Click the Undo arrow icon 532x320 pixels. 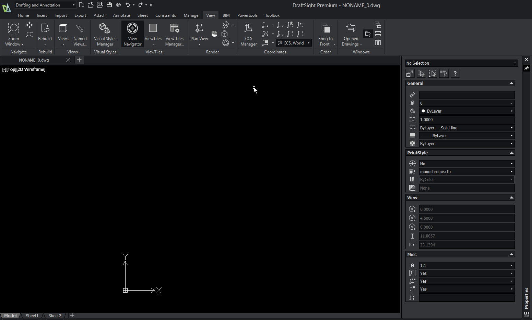coord(128,5)
